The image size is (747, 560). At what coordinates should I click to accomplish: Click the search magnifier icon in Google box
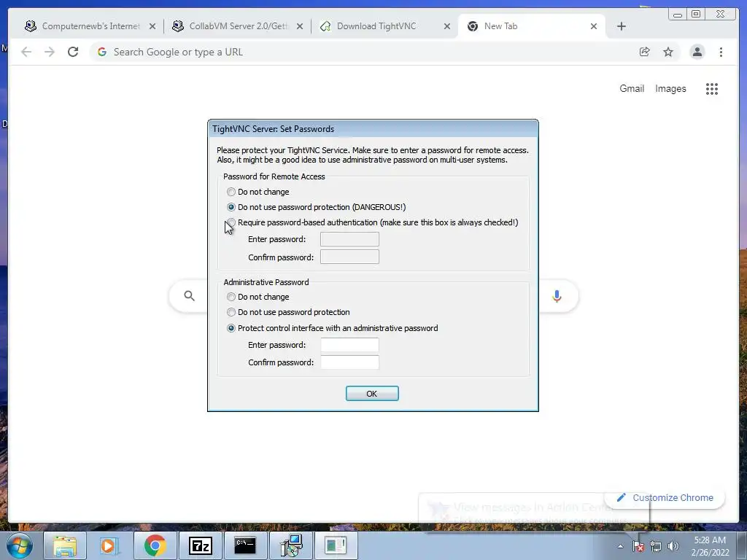pyautogui.click(x=189, y=296)
